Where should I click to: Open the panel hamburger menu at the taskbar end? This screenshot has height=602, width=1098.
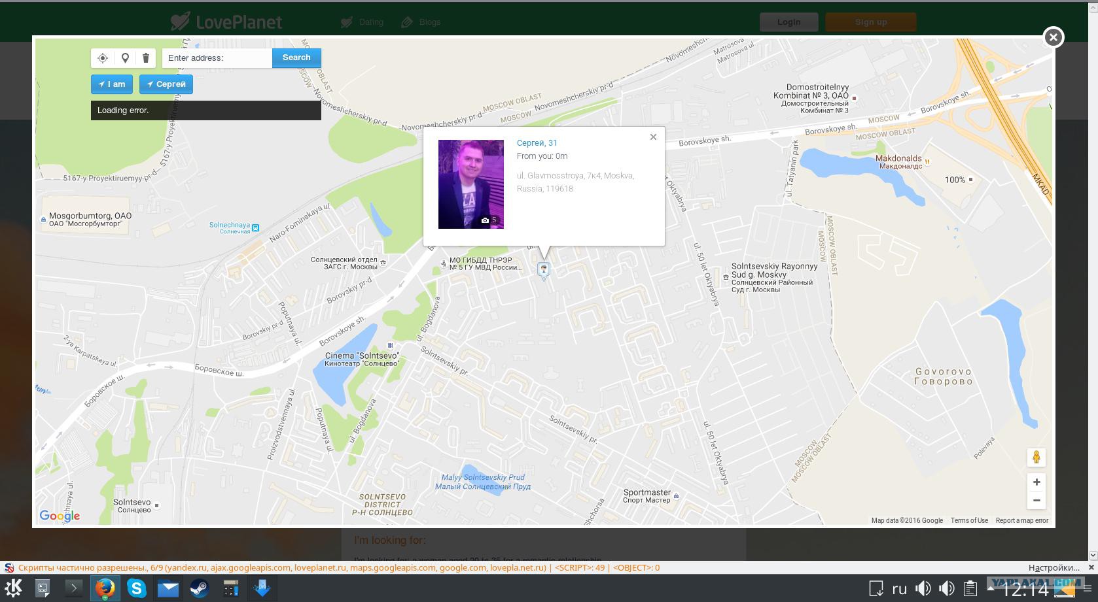(x=1088, y=588)
